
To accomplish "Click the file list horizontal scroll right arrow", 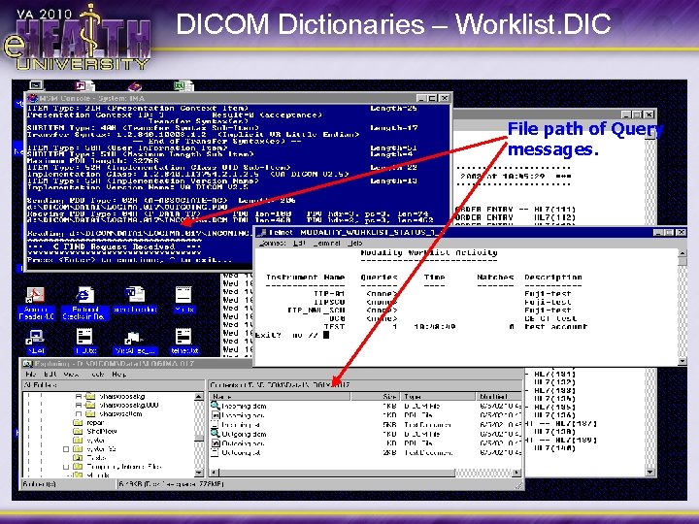I will pos(517,473).
